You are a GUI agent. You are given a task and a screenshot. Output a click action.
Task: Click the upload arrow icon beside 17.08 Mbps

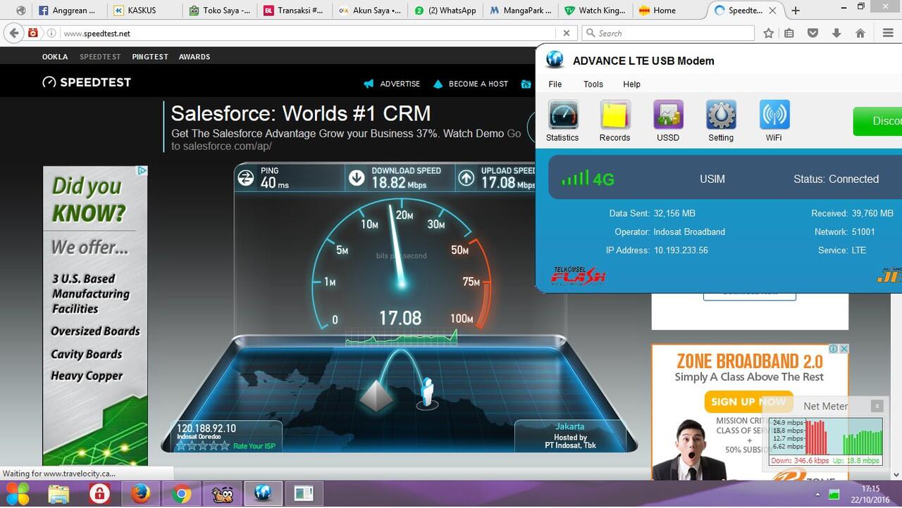pos(467,178)
